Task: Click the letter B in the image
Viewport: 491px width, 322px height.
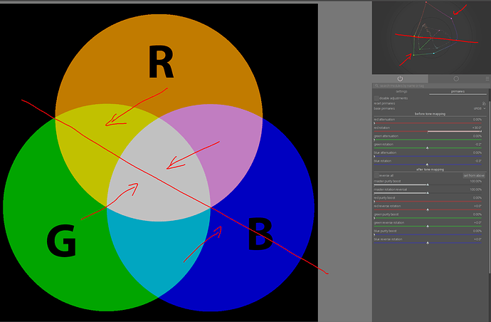Action: coord(260,234)
